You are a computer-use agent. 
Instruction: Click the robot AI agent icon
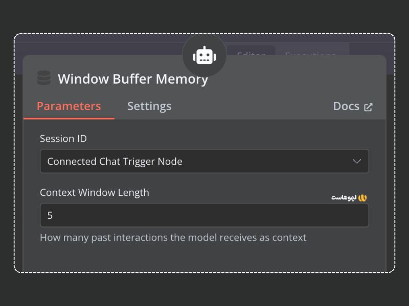click(204, 56)
